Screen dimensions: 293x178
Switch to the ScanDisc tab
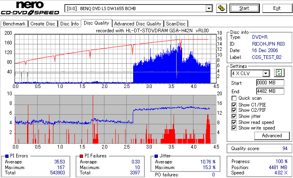(176, 24)
